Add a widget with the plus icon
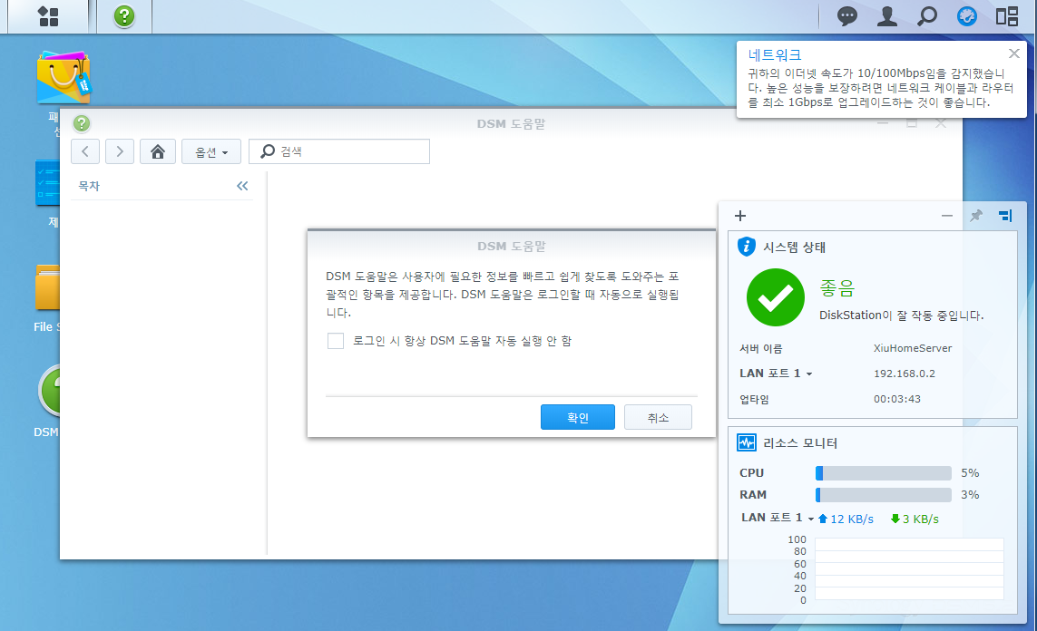 tap(740, 216)
